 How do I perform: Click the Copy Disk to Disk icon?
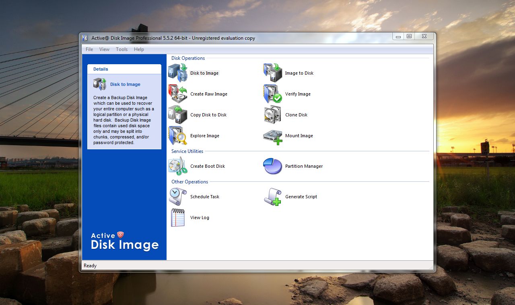pyautogui.click(x=178, y=115)
